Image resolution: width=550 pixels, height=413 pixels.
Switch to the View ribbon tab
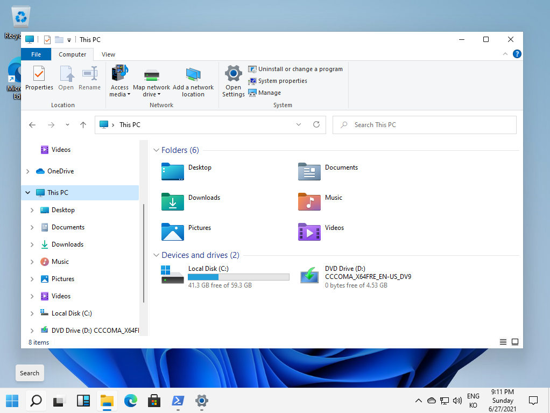coord(108,54)
